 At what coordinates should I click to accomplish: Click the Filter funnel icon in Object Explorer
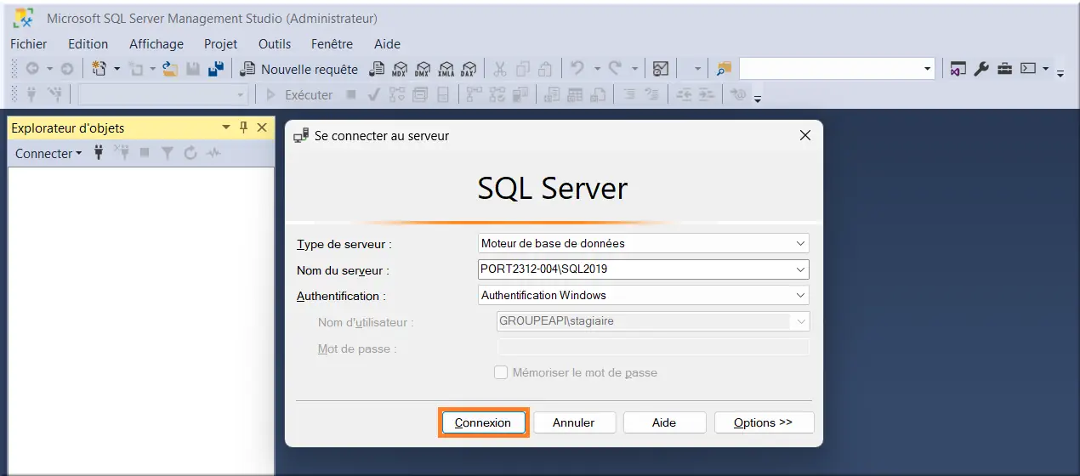168,153
